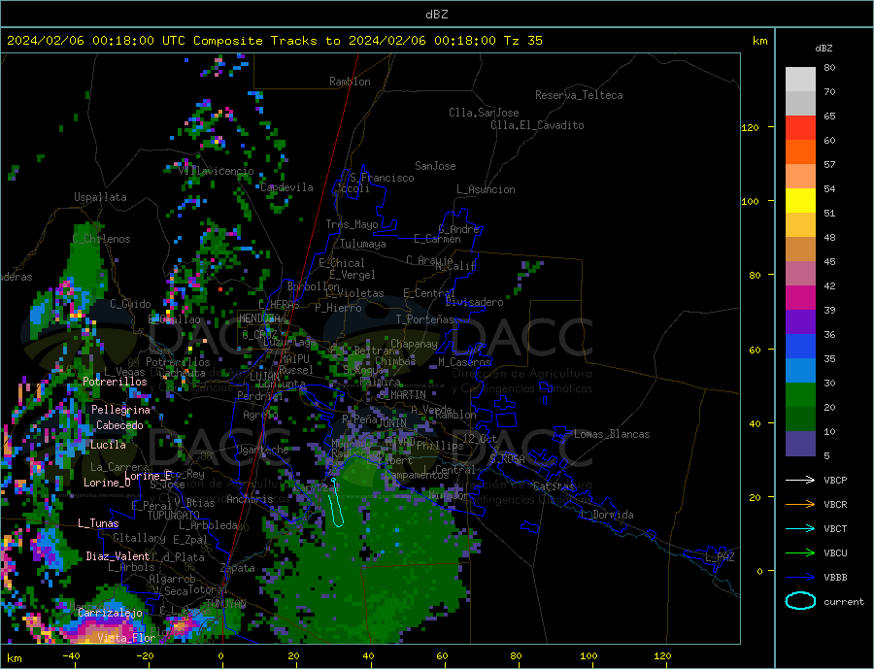Click the cyan VBCT arrow in legend

tap(800, 528)
